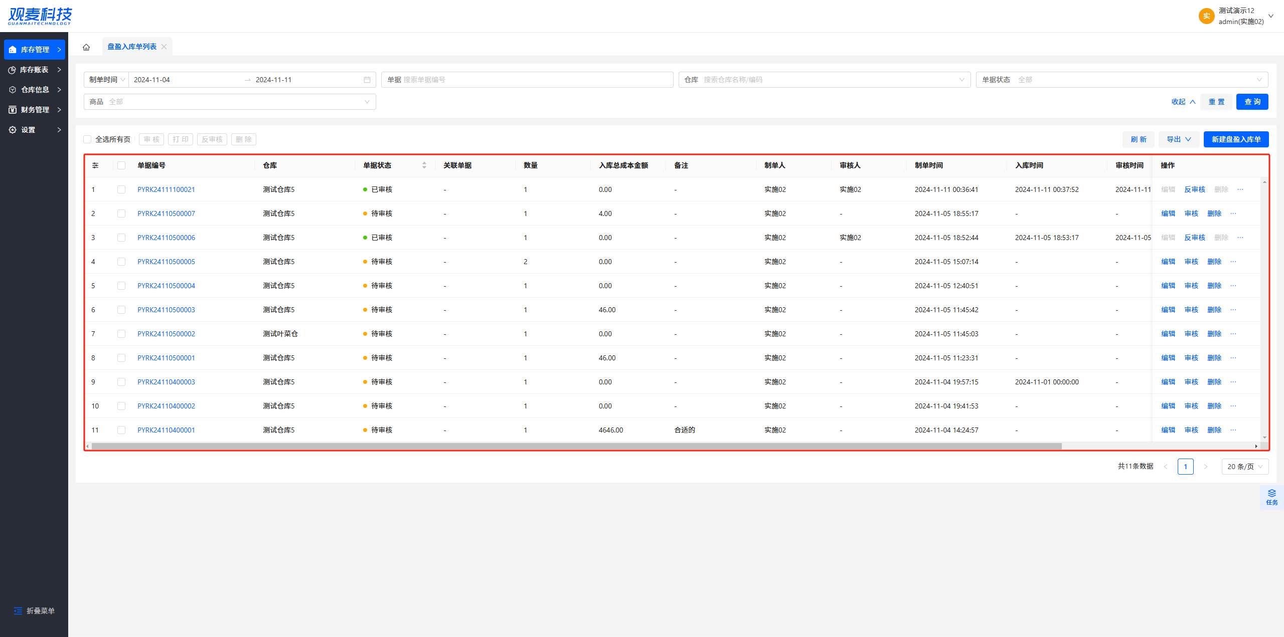Sort by 单据状态 column arrows
The image size is (1284, 637).
click(x=424, y=165)
